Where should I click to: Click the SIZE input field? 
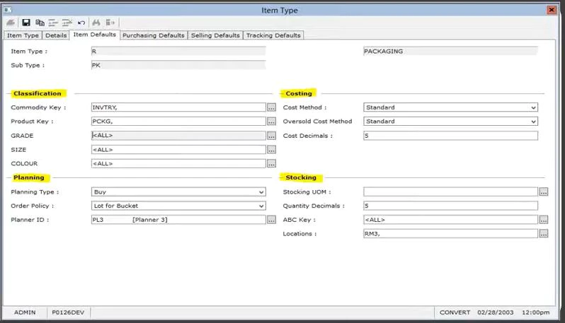178,149
